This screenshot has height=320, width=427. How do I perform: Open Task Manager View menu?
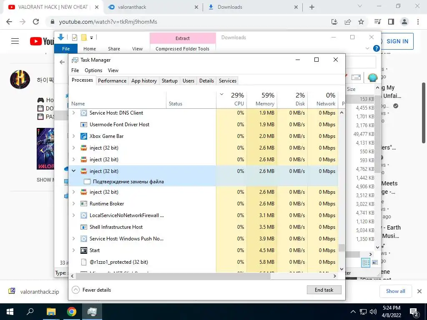[113, 70]
